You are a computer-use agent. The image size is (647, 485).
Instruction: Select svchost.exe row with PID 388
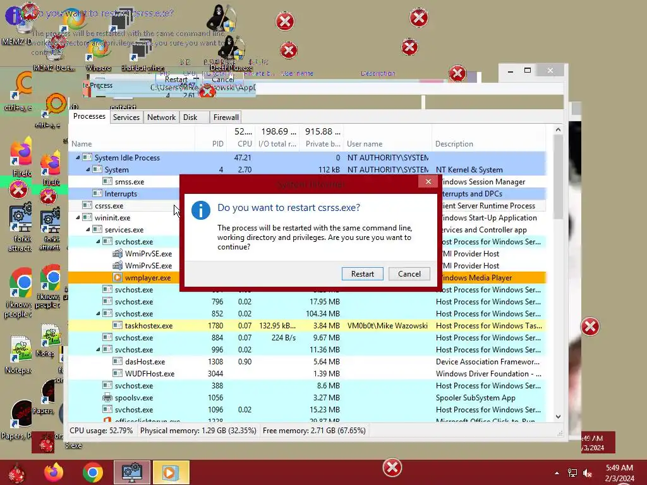pos(307,386)
